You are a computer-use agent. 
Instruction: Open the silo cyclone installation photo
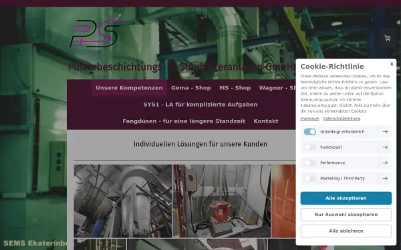123,201
